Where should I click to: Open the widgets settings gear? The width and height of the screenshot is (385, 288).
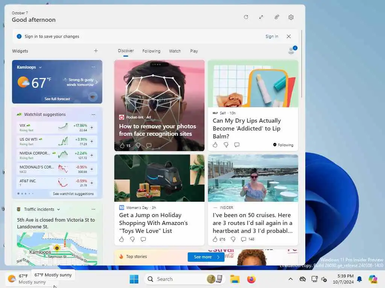[291, 17]
